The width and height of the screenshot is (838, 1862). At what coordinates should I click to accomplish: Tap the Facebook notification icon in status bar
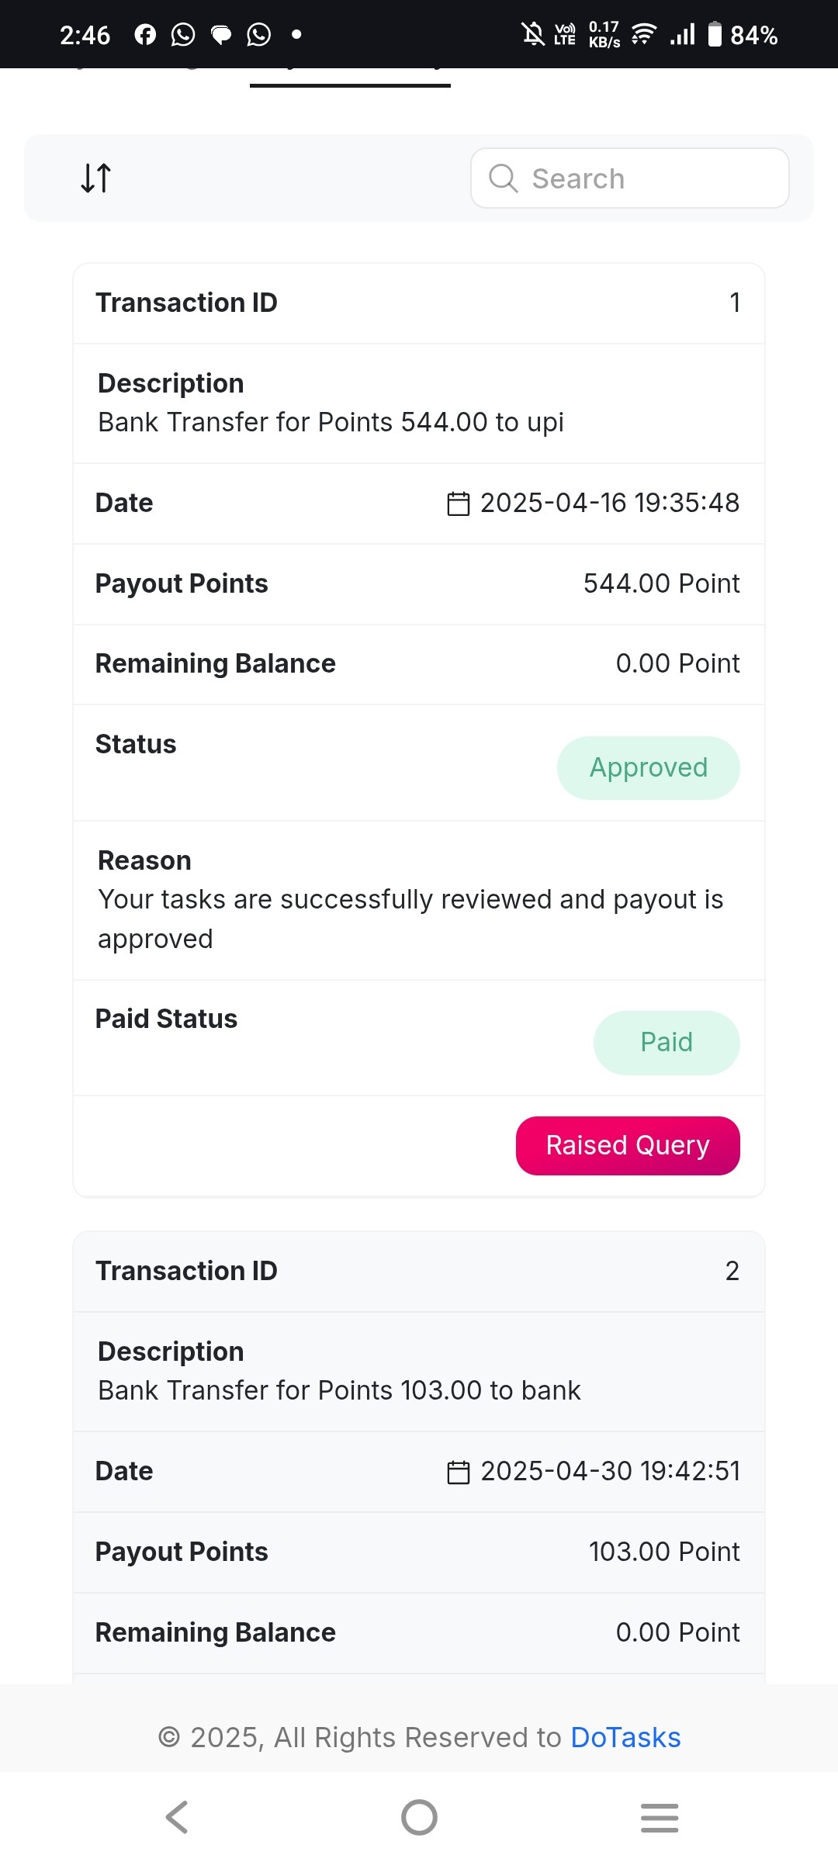(145, 35)
